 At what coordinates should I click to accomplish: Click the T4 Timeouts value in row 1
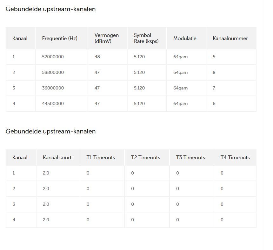point(222,173)
